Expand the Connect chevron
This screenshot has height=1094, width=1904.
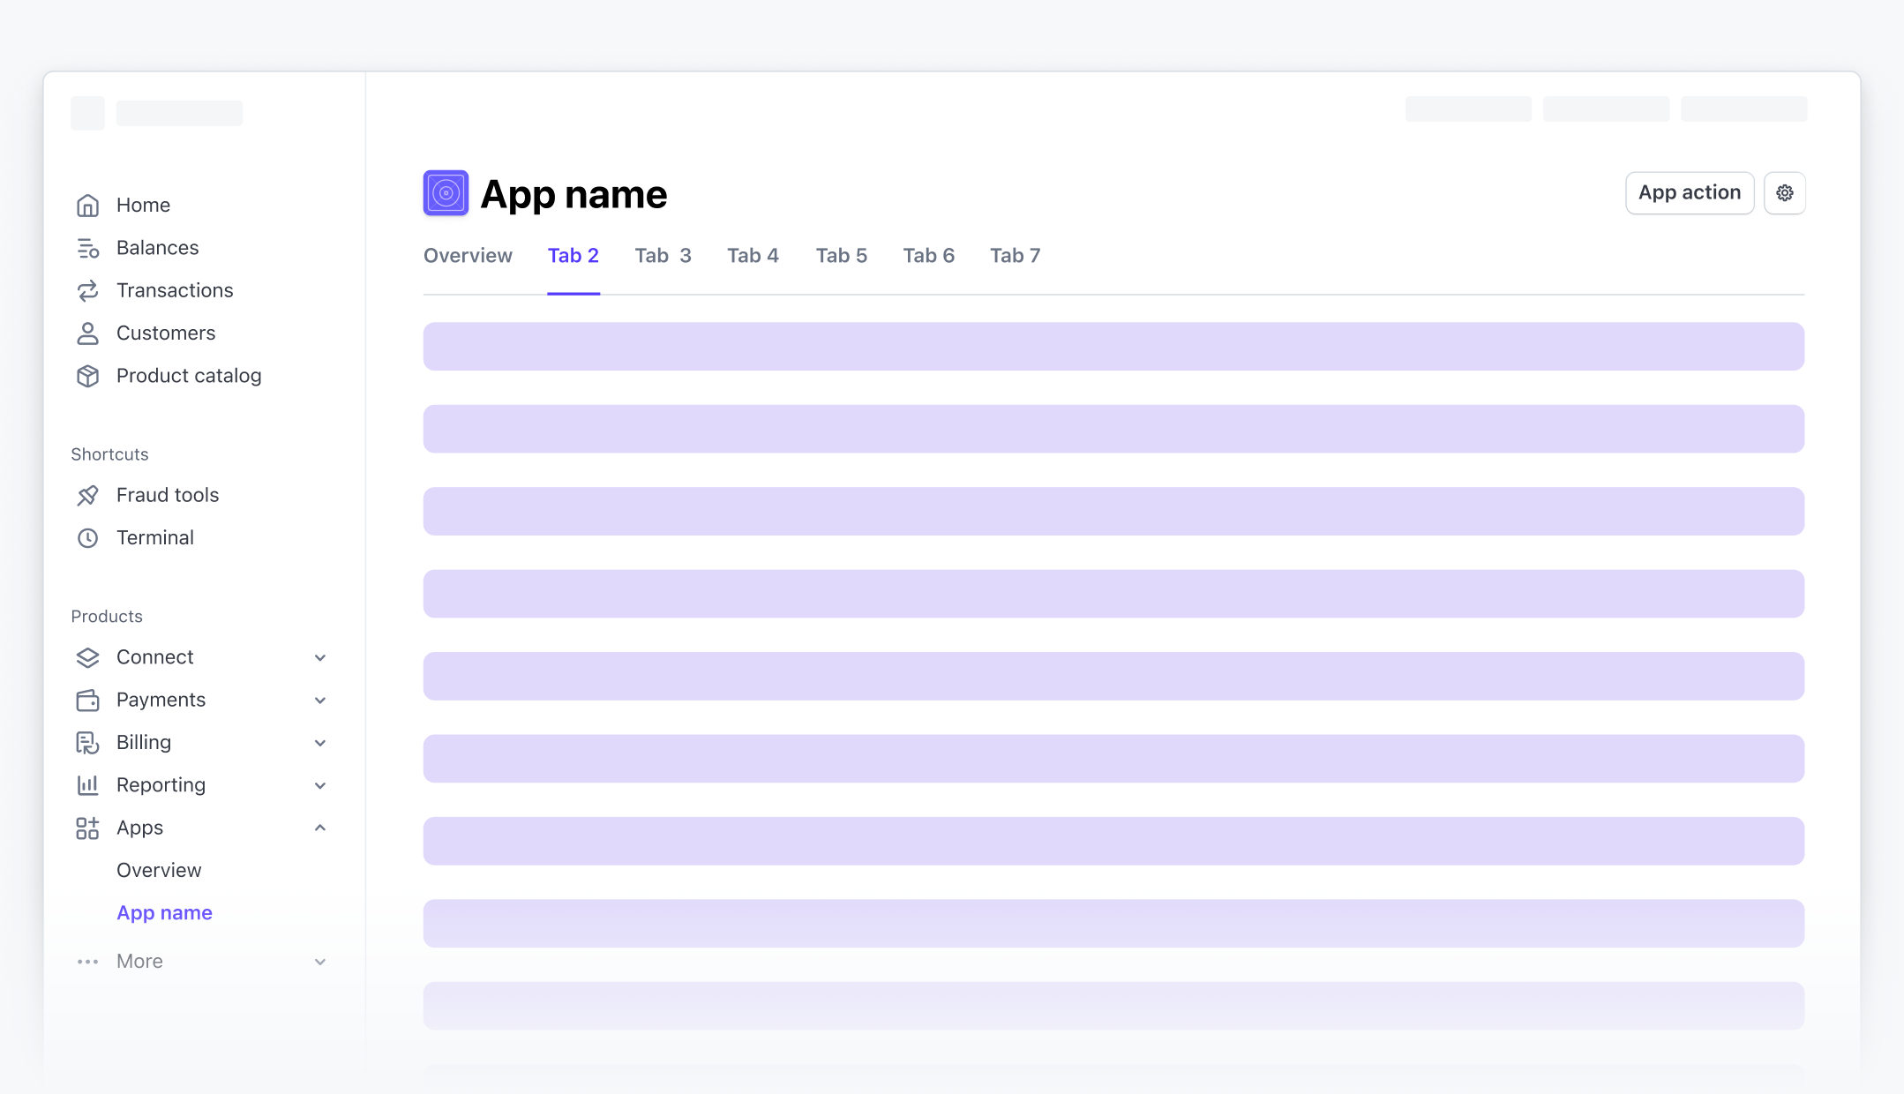coord(320,658)
